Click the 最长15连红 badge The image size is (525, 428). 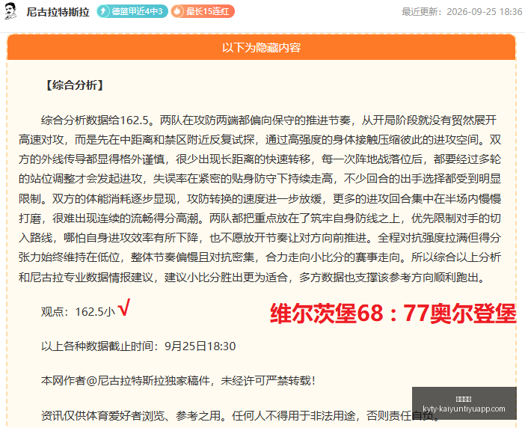coord(203,11)
